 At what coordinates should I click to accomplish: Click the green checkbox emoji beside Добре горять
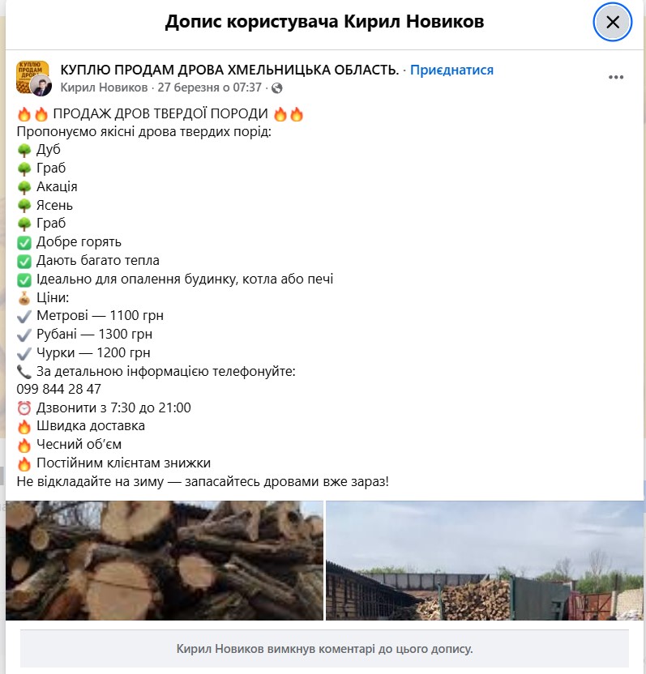[x=24, y=243]
